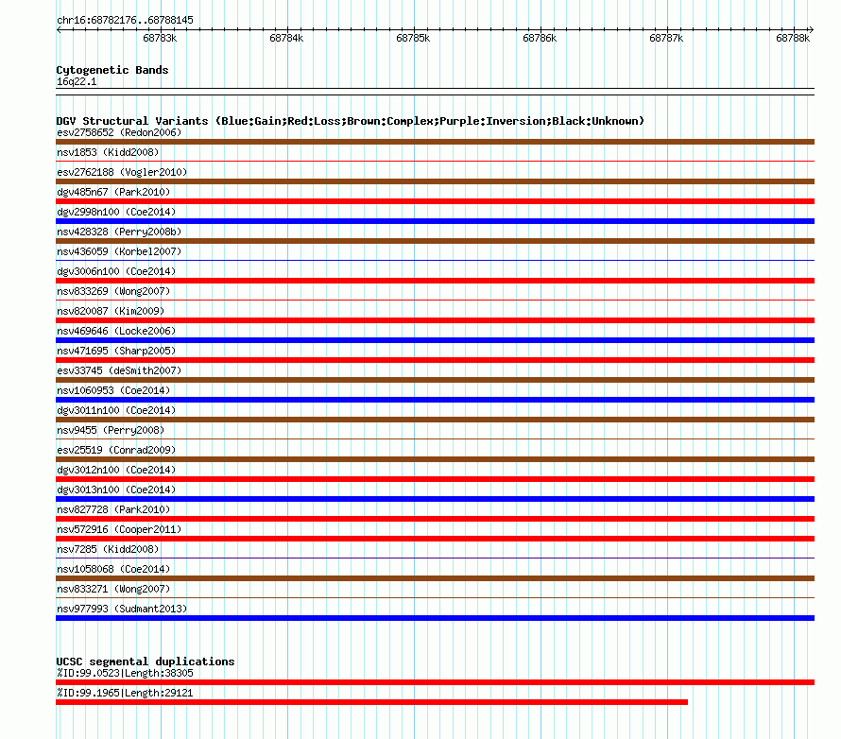This screenshot has height=739, width=841.
Task: Click the nsv1060953 (Coe2014) label
Action: [x=113, y=390]
